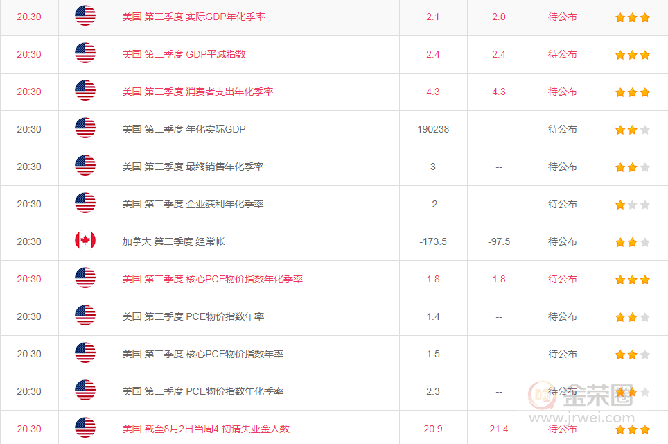This screenshot has width=668, height=444.
Task: Click US flag in GDP平减指数 row
Action: coord(85,53)
